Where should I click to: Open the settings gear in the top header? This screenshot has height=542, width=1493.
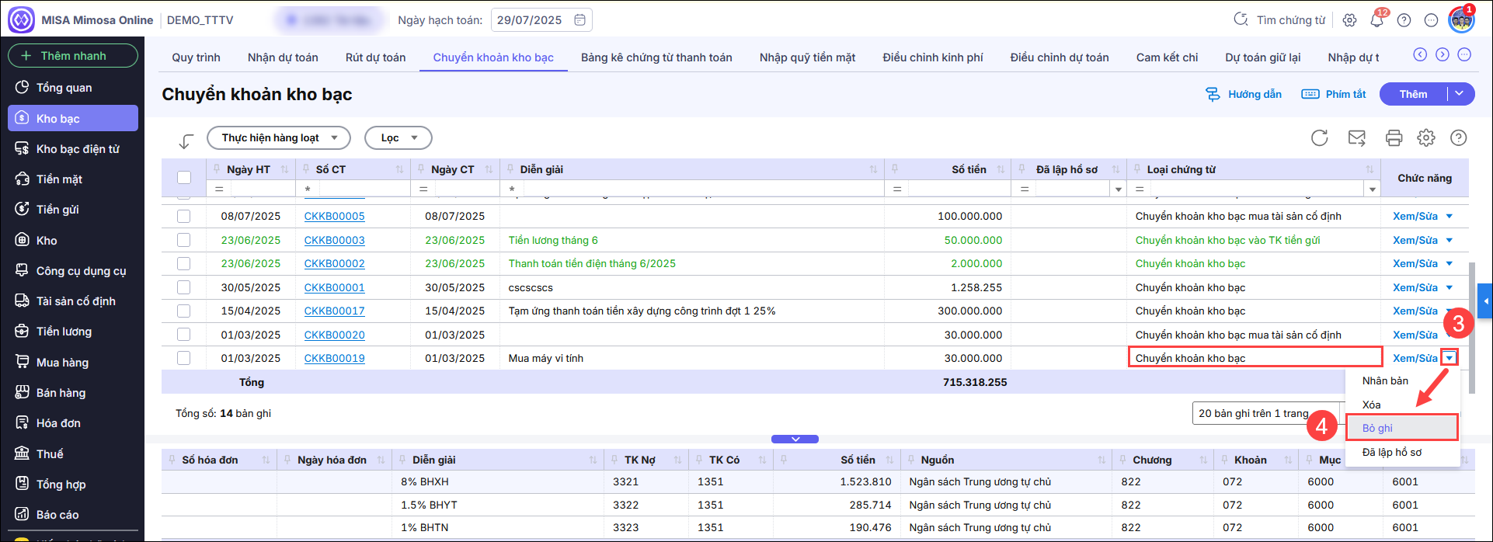pyautogui.click(x=1349, y=20)
